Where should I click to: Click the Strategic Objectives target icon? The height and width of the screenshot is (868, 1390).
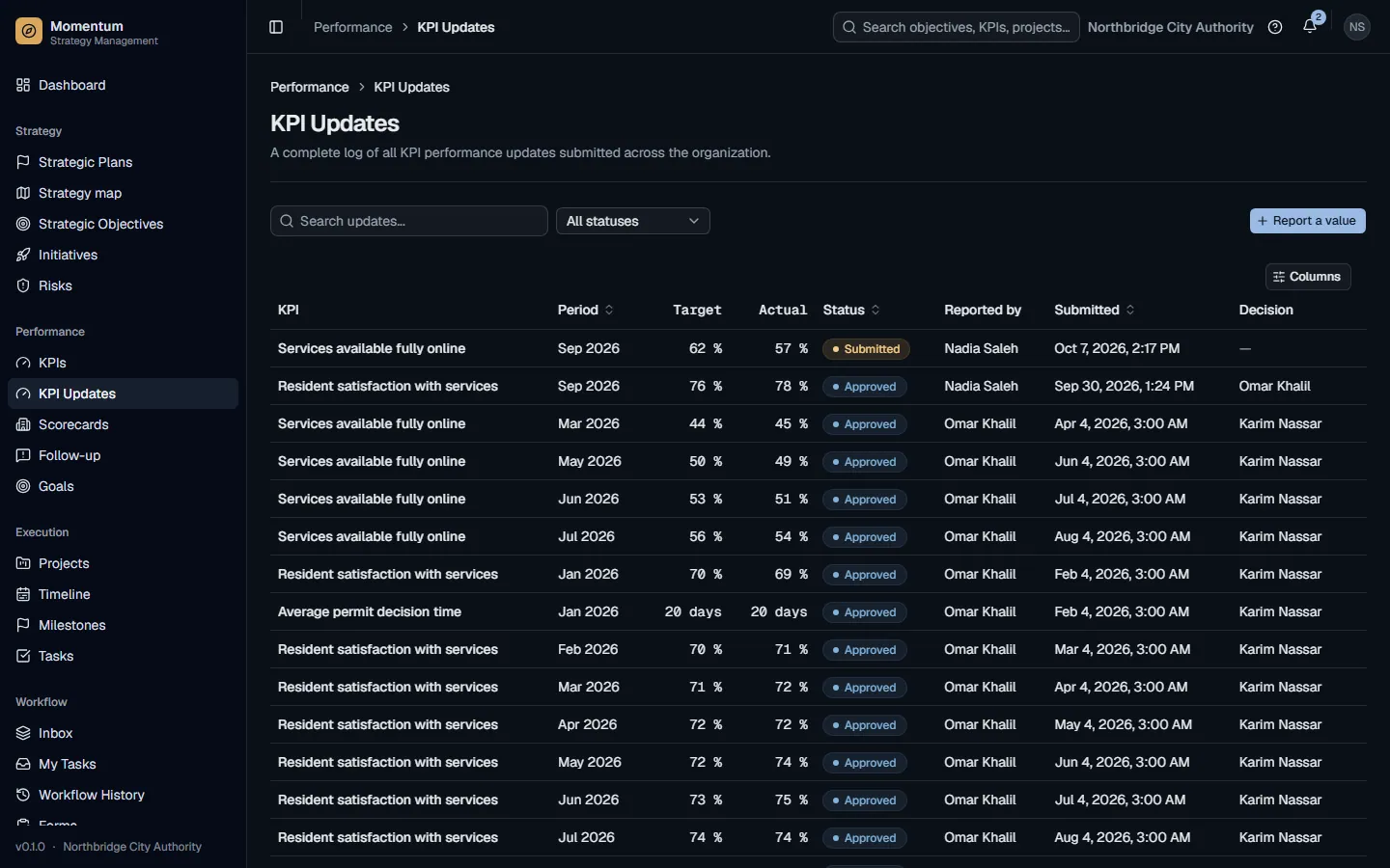point(23,224)
